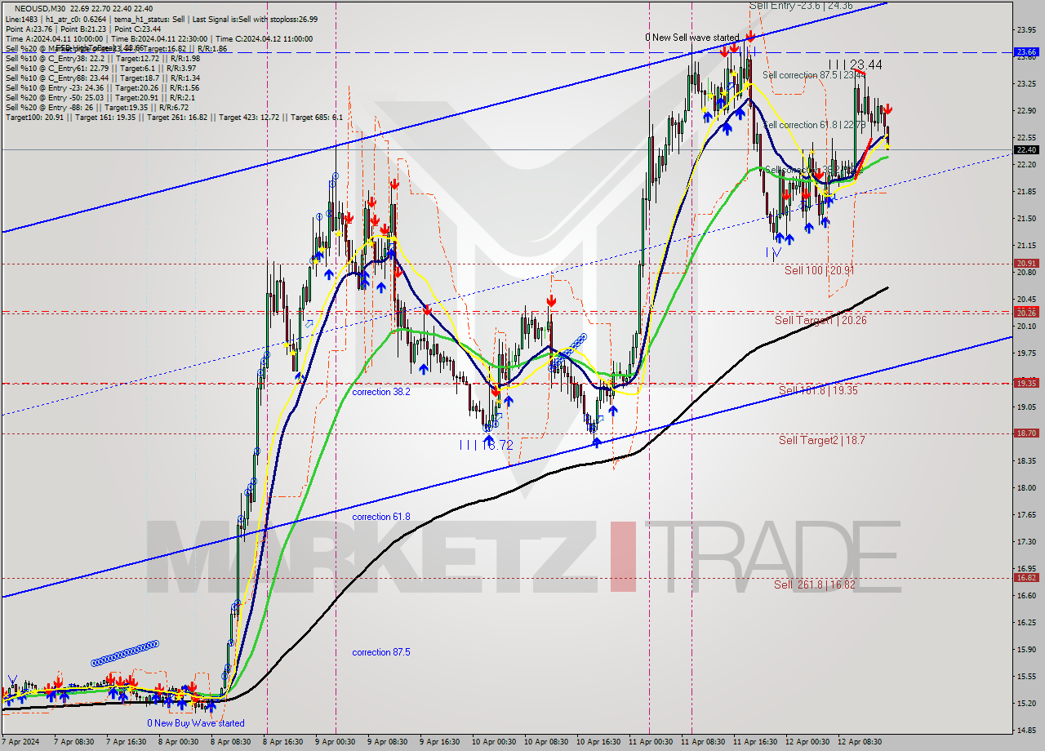Click the red 20.91 price level tag
This screenshot has height=751, width=1045.
tap(1026, 264)
